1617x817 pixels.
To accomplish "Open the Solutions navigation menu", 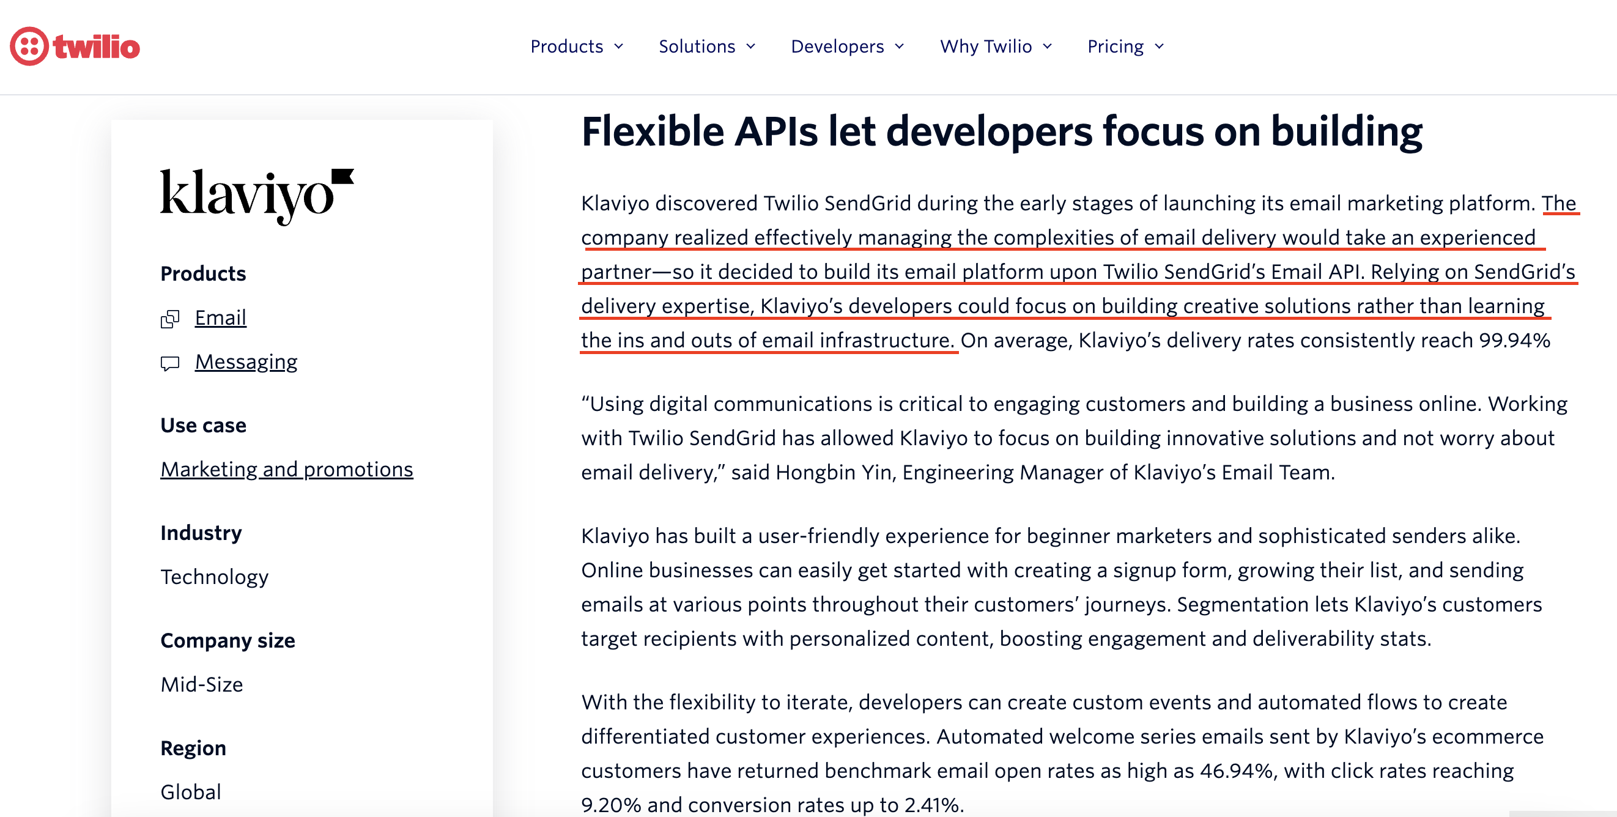I will point(708,46).
